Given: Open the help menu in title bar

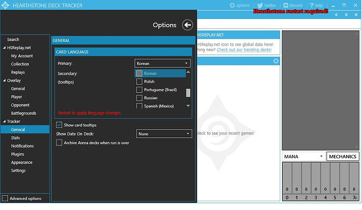Looking at the screenshot, I should 316,5.
